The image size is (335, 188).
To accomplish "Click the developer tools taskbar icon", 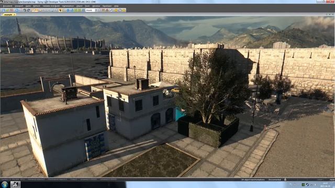I will tap(15, 184).
